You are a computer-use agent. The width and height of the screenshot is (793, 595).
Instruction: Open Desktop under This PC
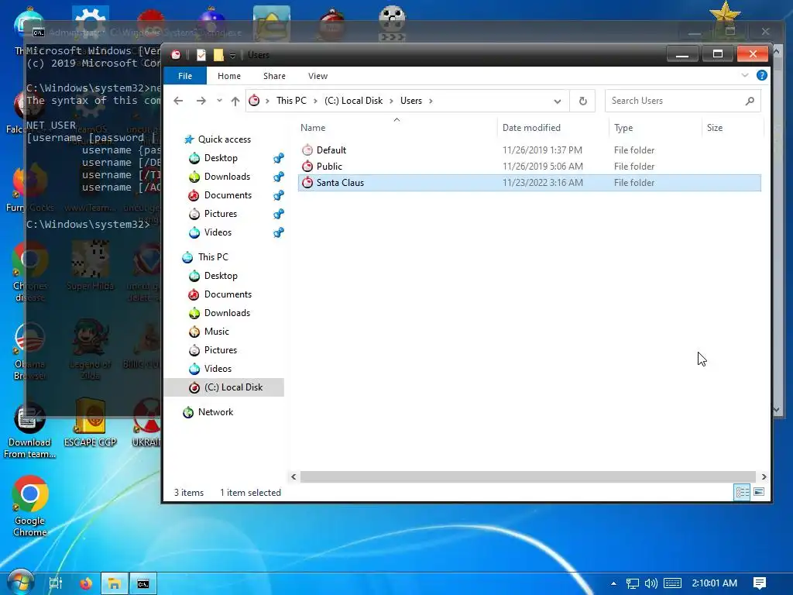point(221,276)
